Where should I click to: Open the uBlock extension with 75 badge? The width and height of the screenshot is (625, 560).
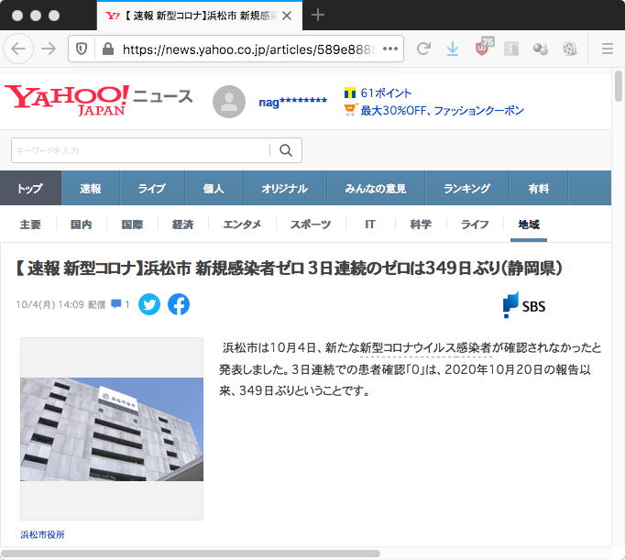coord(483,48)
